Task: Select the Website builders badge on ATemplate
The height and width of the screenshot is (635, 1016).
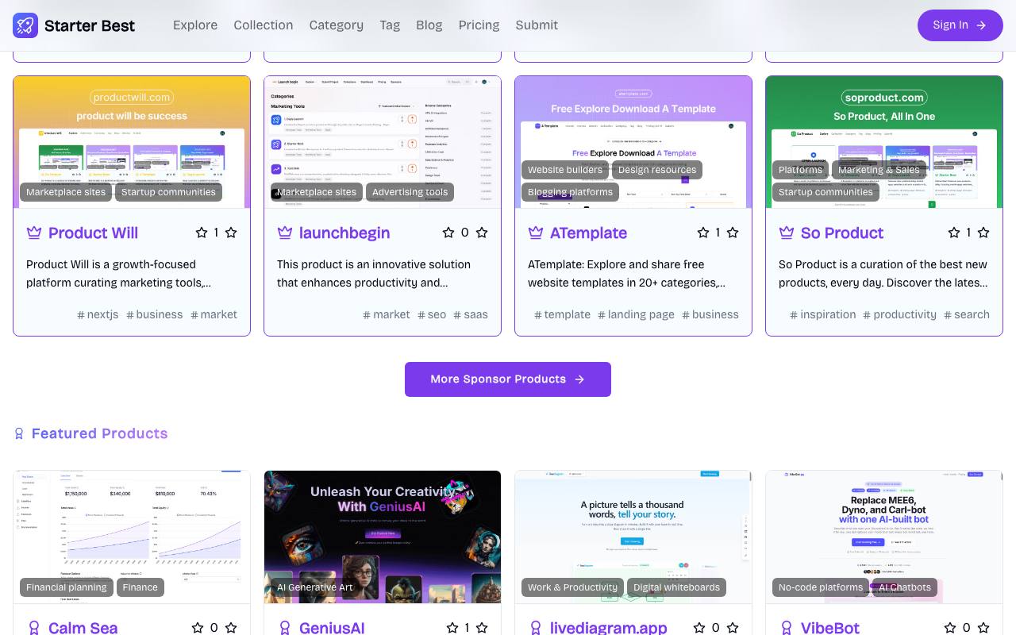Action: coord(565,170)
